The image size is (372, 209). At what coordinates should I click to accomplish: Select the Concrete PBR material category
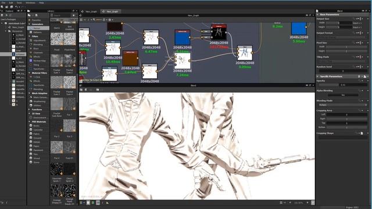pyautogui.click(x=38, y=130)
